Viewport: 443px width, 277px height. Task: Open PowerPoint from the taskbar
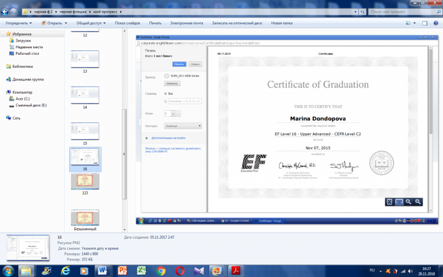pos(122,271)
